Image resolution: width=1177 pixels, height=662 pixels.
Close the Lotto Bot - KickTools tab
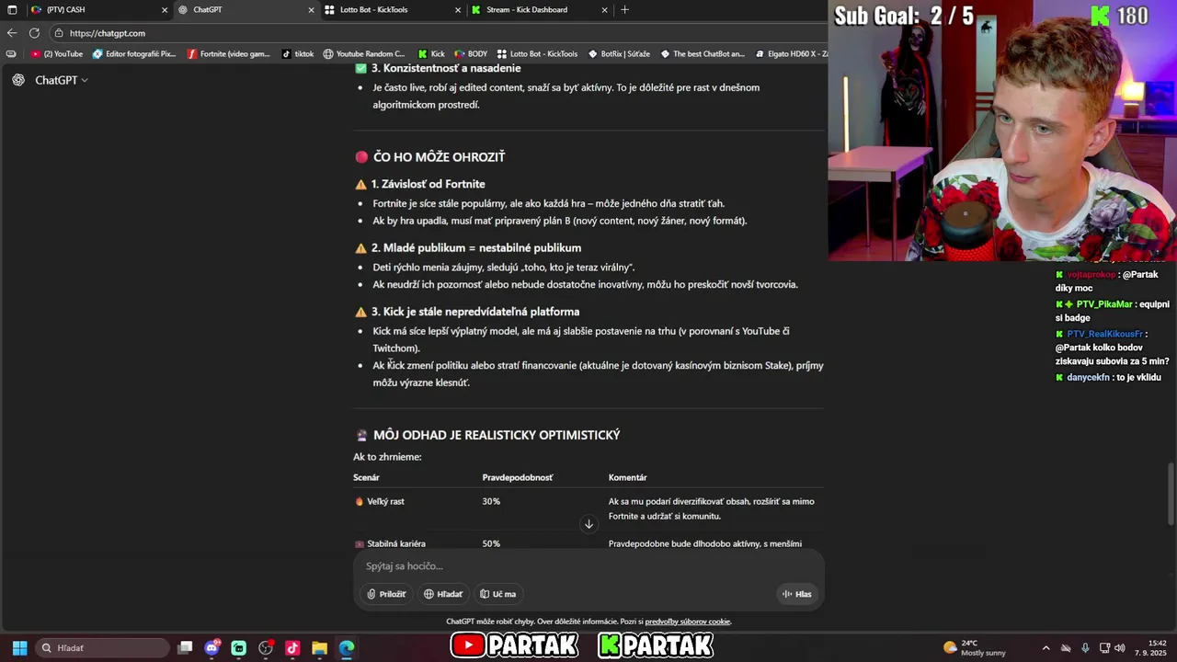[x=458, y=10]
